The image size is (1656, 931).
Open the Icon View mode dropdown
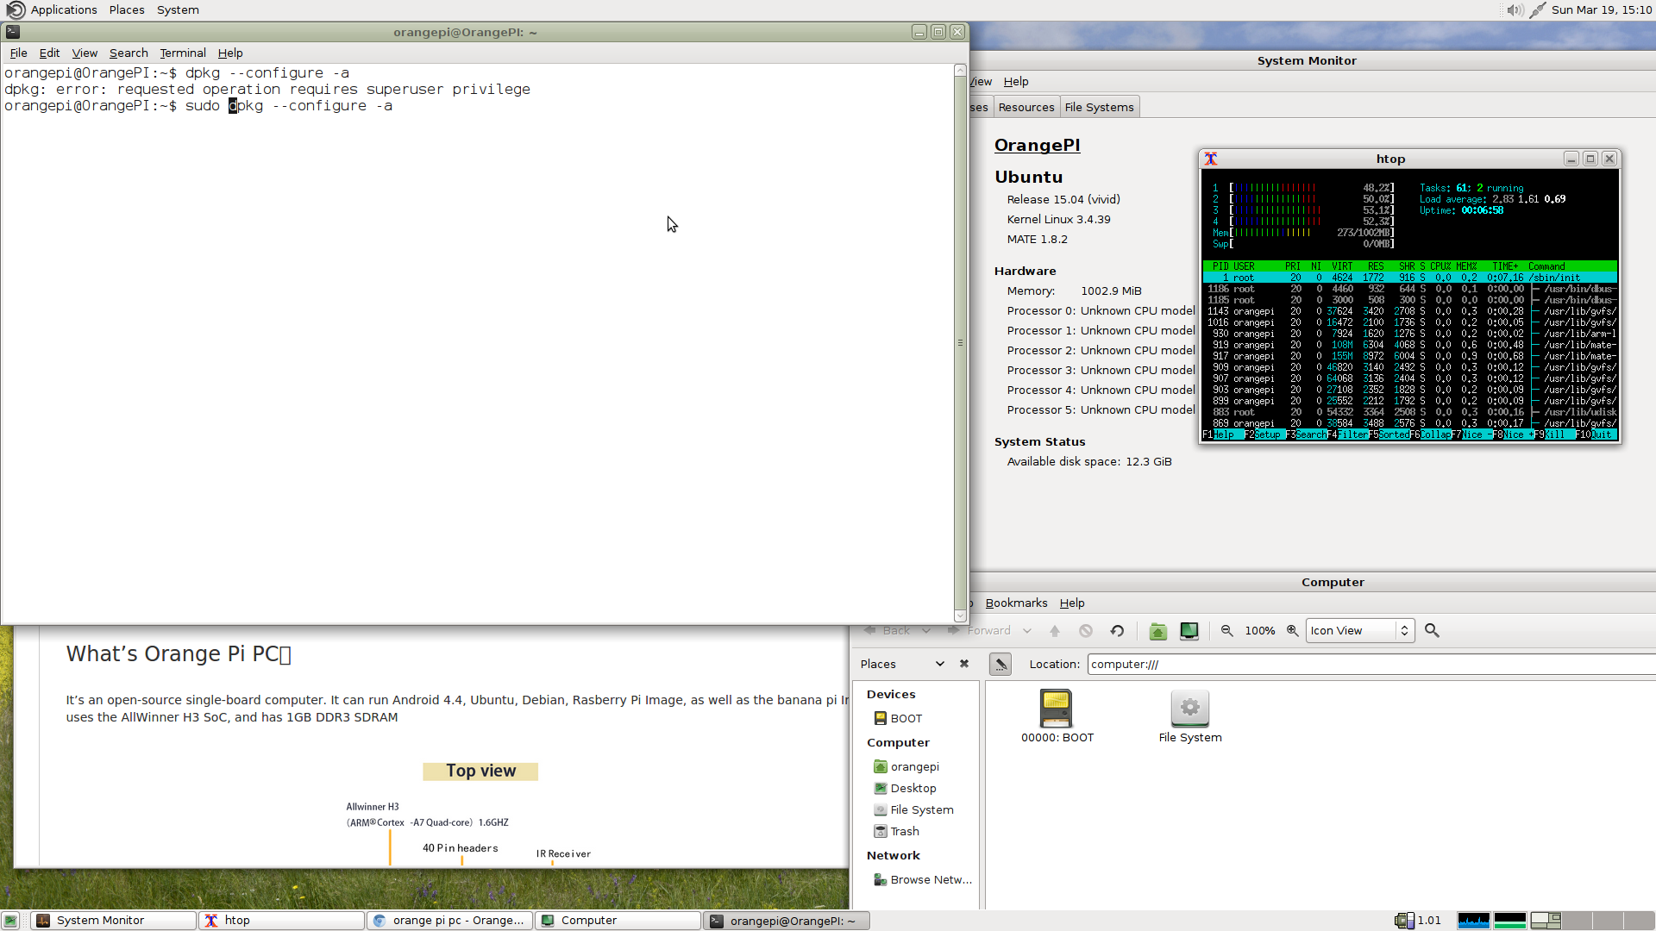coord(1359,630)
